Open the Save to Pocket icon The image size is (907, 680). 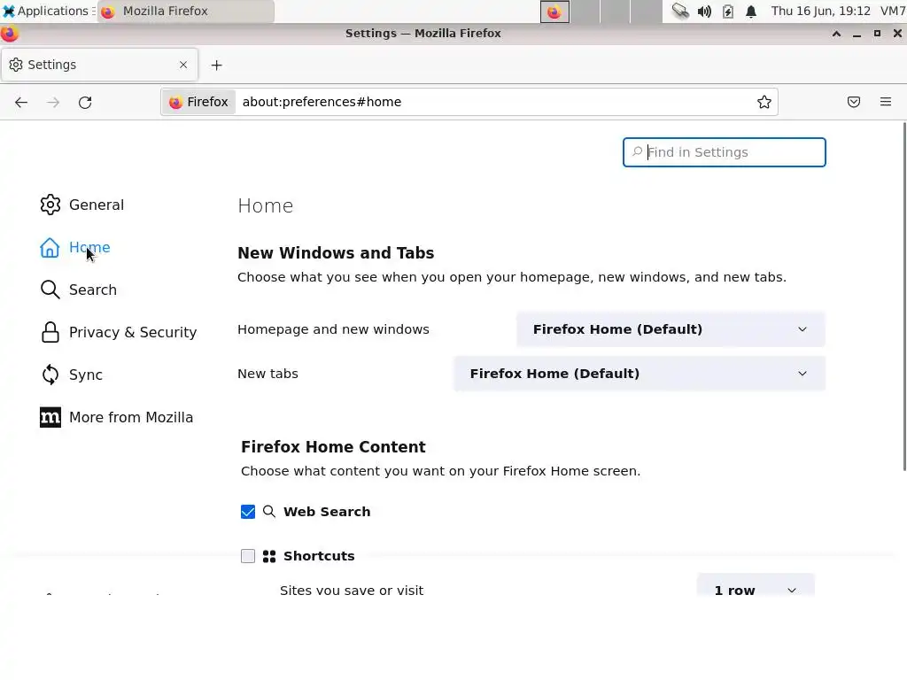pos(854,102)
